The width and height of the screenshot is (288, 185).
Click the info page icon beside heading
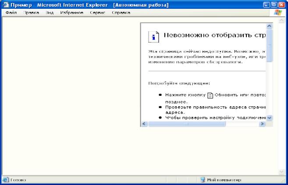[x=153, y=37]
